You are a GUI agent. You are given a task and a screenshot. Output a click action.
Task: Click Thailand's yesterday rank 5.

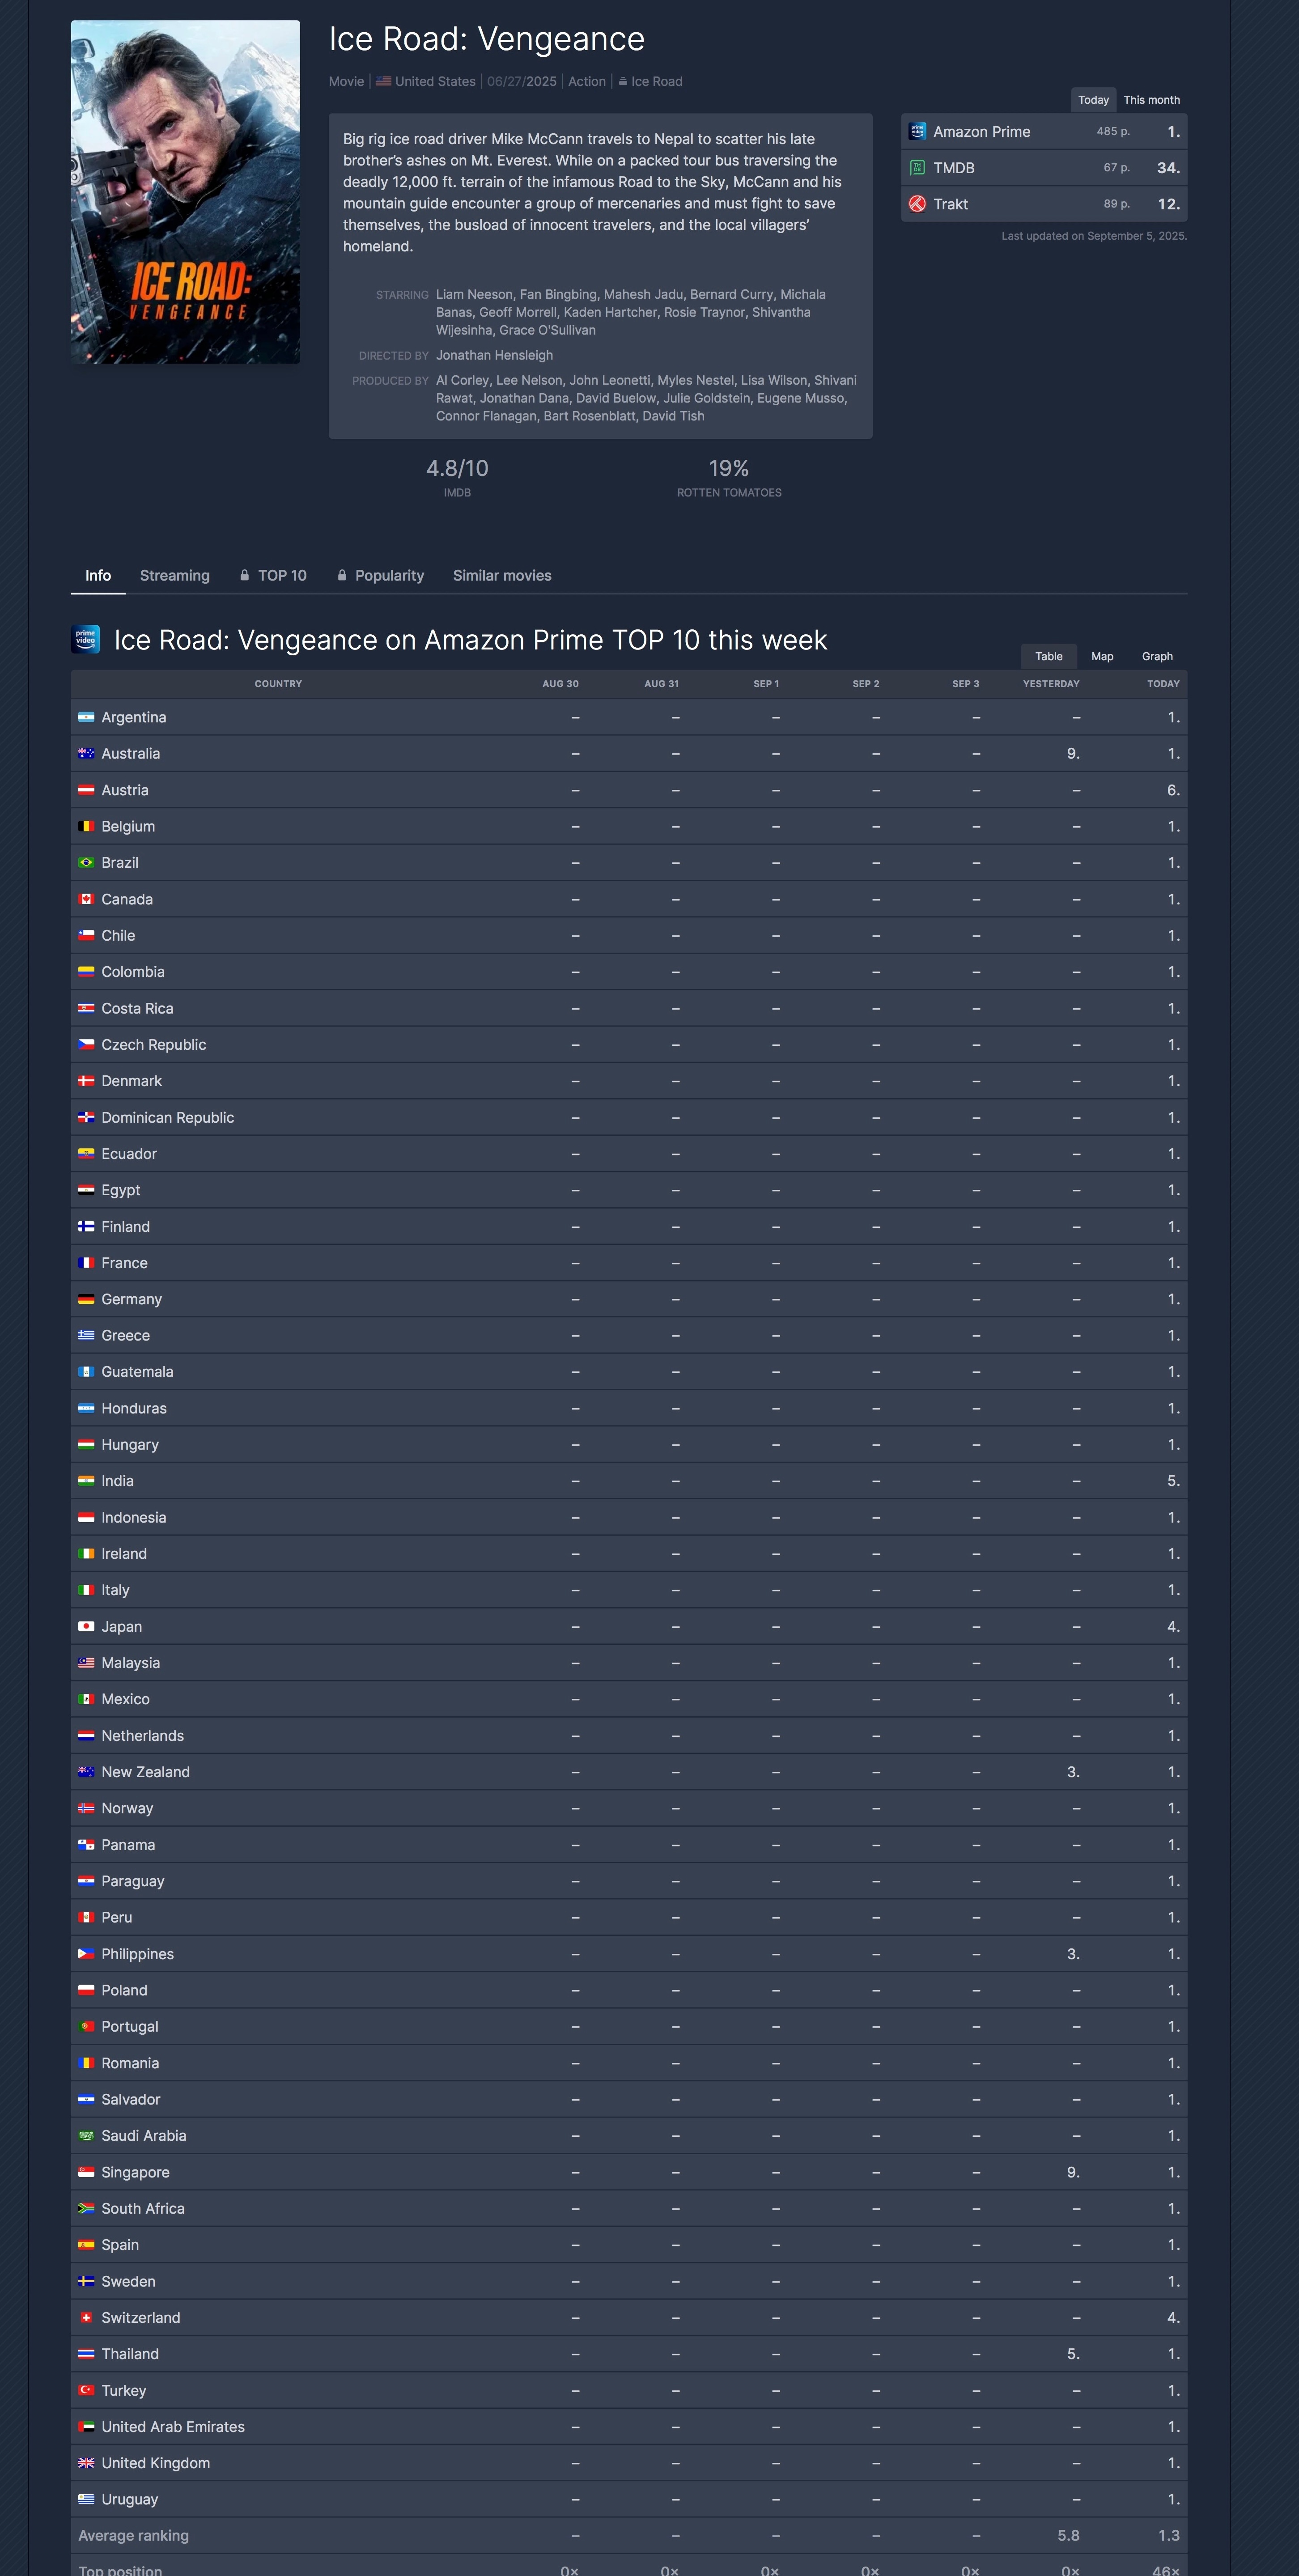pyautogui.click(x=1073, y=2354)
